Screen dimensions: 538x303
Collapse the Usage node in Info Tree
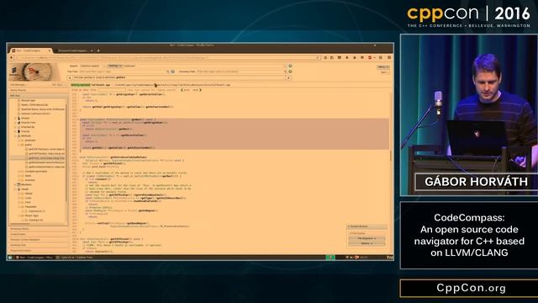[x=15, y=189]
